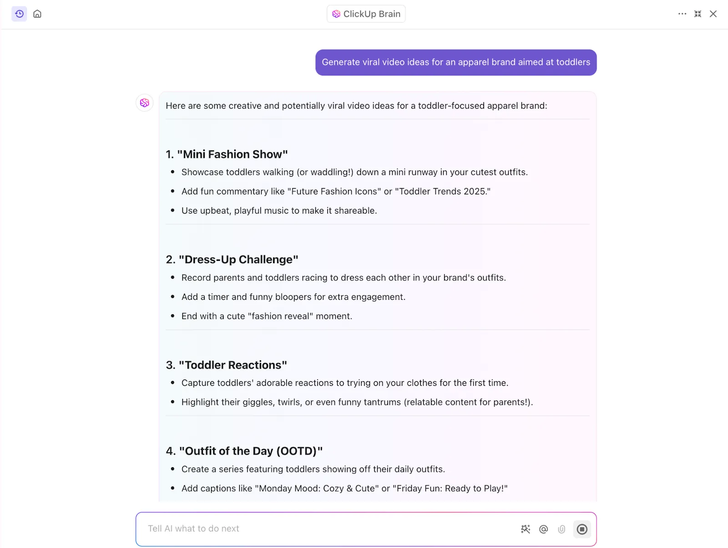Open AI prompt enhance sparkle icon
This screenshot has width=728, height=548.
click(526, 529)
